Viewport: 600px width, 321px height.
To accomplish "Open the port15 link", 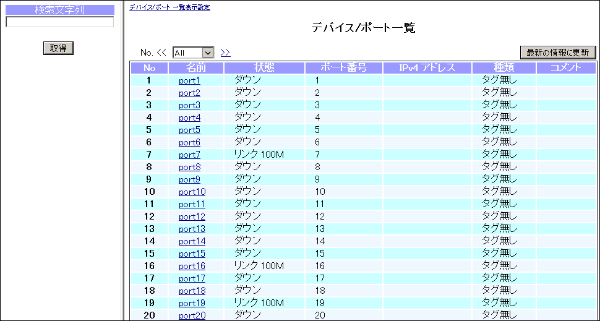I will point(192,254).
